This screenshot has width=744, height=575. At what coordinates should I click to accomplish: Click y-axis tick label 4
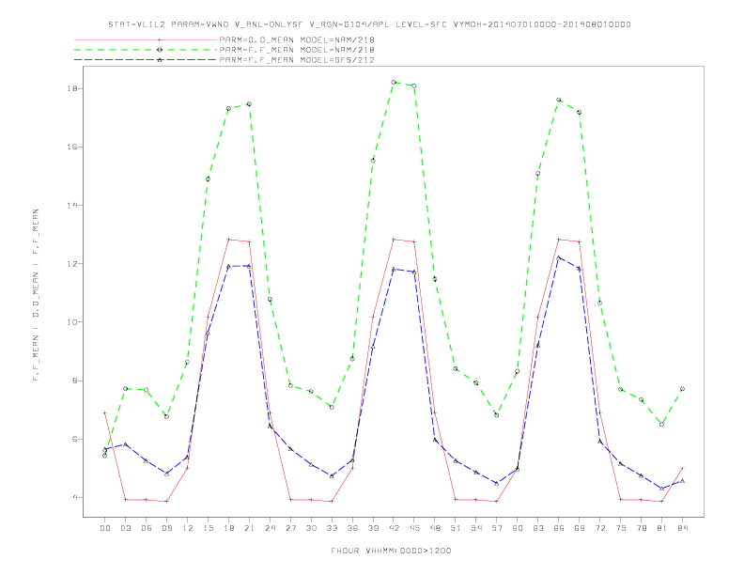point(75,497)
